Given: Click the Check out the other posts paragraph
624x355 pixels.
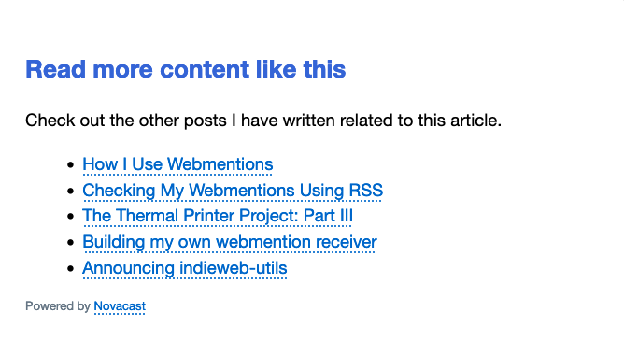Looking at the screenshot, I should (x=263, y=121).
